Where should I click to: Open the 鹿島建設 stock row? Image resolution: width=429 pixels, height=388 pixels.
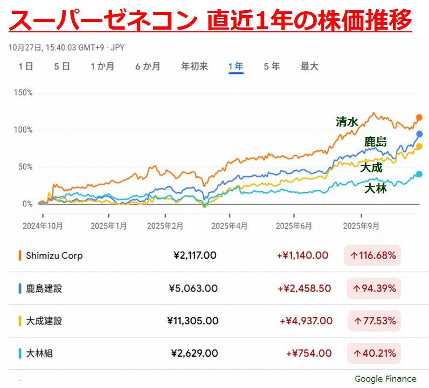point(44,288)
